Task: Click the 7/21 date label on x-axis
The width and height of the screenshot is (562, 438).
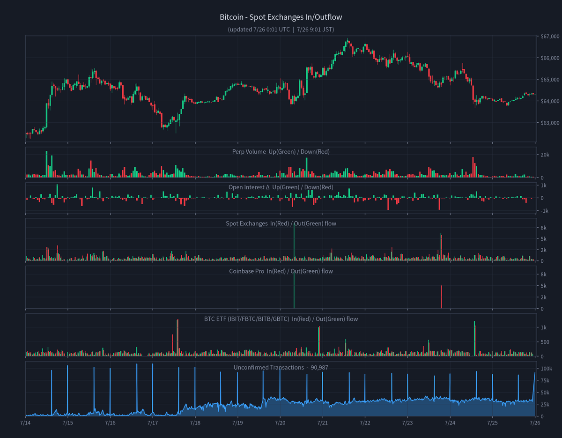Action: pos(323,423)
